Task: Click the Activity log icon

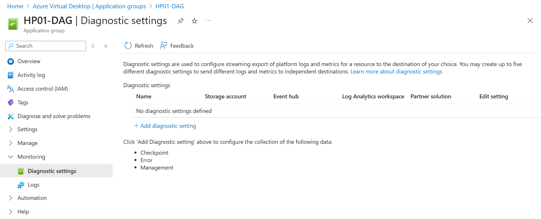Action: (11, 75)
